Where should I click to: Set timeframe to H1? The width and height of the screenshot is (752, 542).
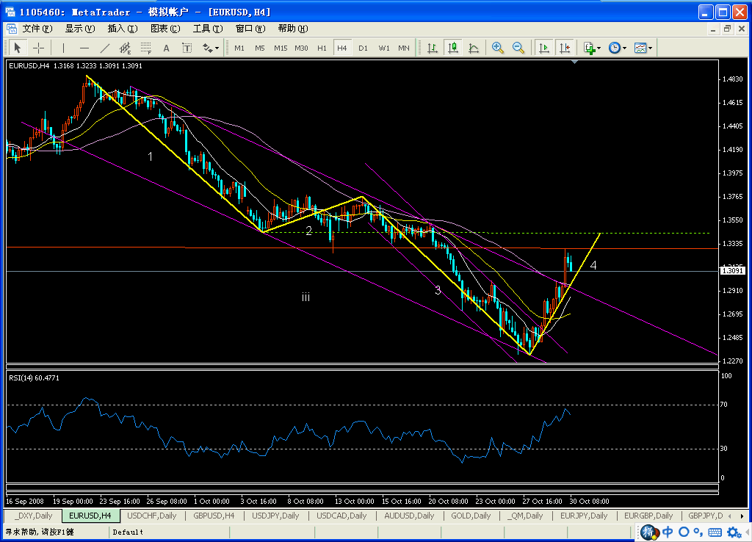322,48
